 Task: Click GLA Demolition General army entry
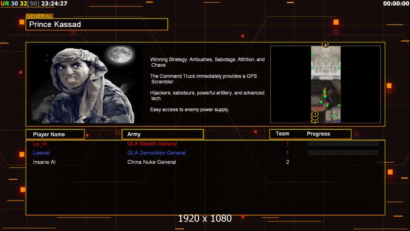tap(157, 153)
